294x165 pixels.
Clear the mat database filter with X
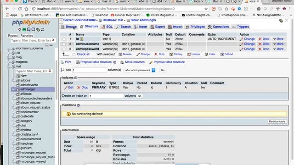click(x=50, y=71)
